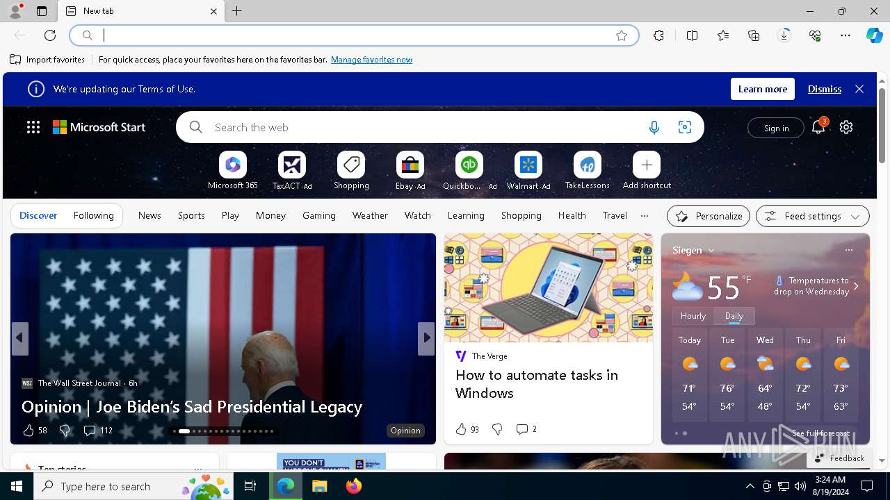Add this page to favorites (star icon)
890x500 pixels.
point(622,35)
